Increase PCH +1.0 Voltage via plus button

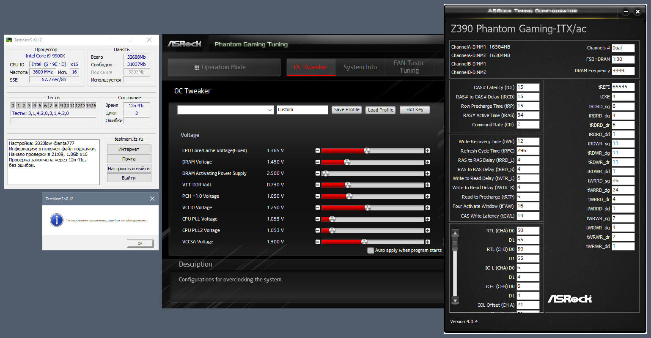point(428,196)
